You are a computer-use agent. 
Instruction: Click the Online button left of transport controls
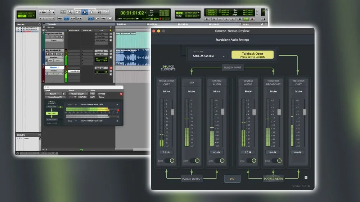(x=207, y=19)
